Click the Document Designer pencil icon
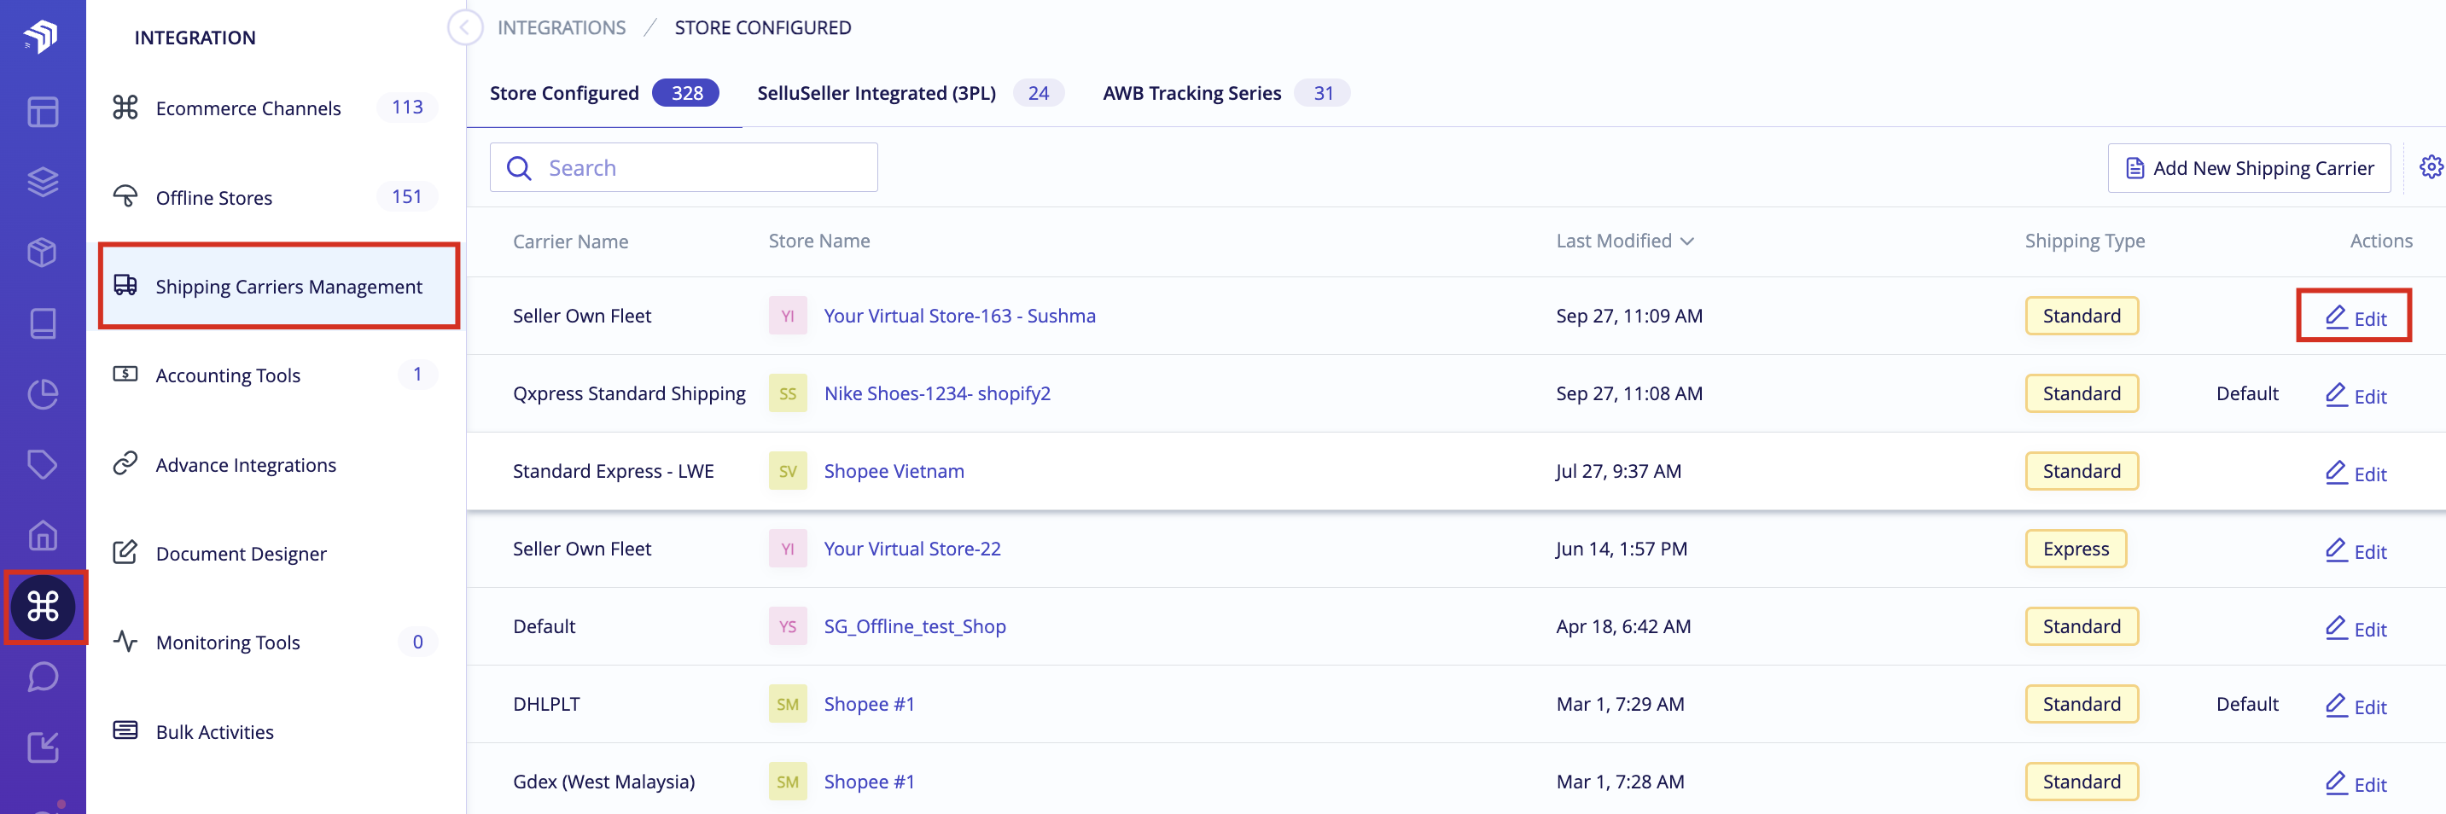 click(125, 552)
